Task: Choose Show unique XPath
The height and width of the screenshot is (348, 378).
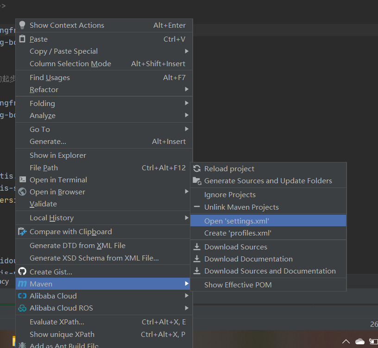Action: (x=104, y=334)
